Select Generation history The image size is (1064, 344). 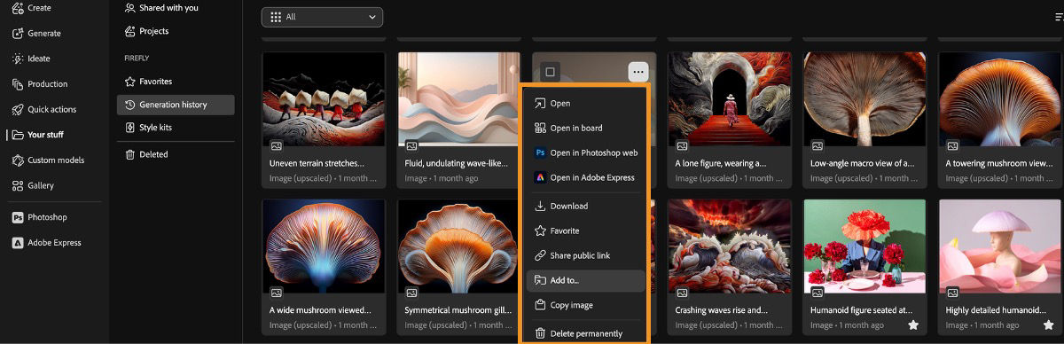[x=176, y=105]
